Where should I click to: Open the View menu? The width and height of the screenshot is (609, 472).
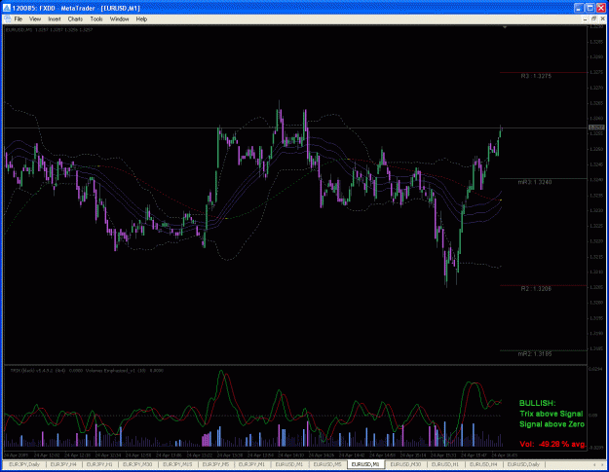tap(35, 19)
